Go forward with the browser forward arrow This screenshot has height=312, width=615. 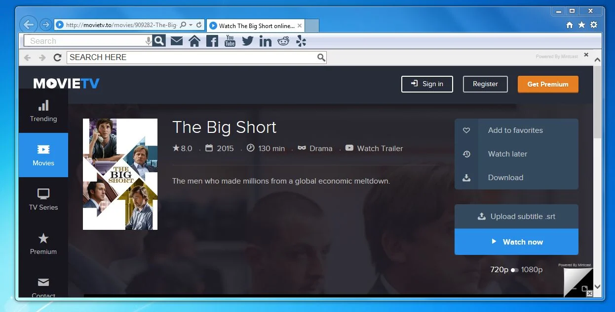click(x=45, y=25)
